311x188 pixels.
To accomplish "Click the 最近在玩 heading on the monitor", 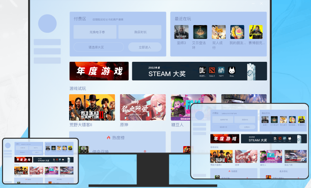I will (x=183, y=19).
